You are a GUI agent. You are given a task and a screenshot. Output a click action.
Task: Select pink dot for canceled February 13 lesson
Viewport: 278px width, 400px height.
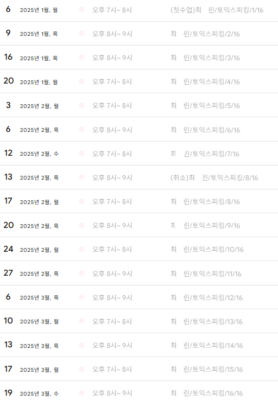81,177
